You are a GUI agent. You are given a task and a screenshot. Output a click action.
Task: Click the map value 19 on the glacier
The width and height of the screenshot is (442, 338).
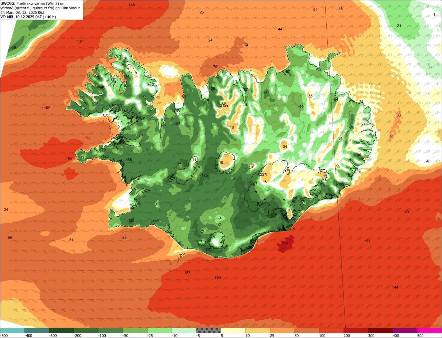click(x=221, y=162)
